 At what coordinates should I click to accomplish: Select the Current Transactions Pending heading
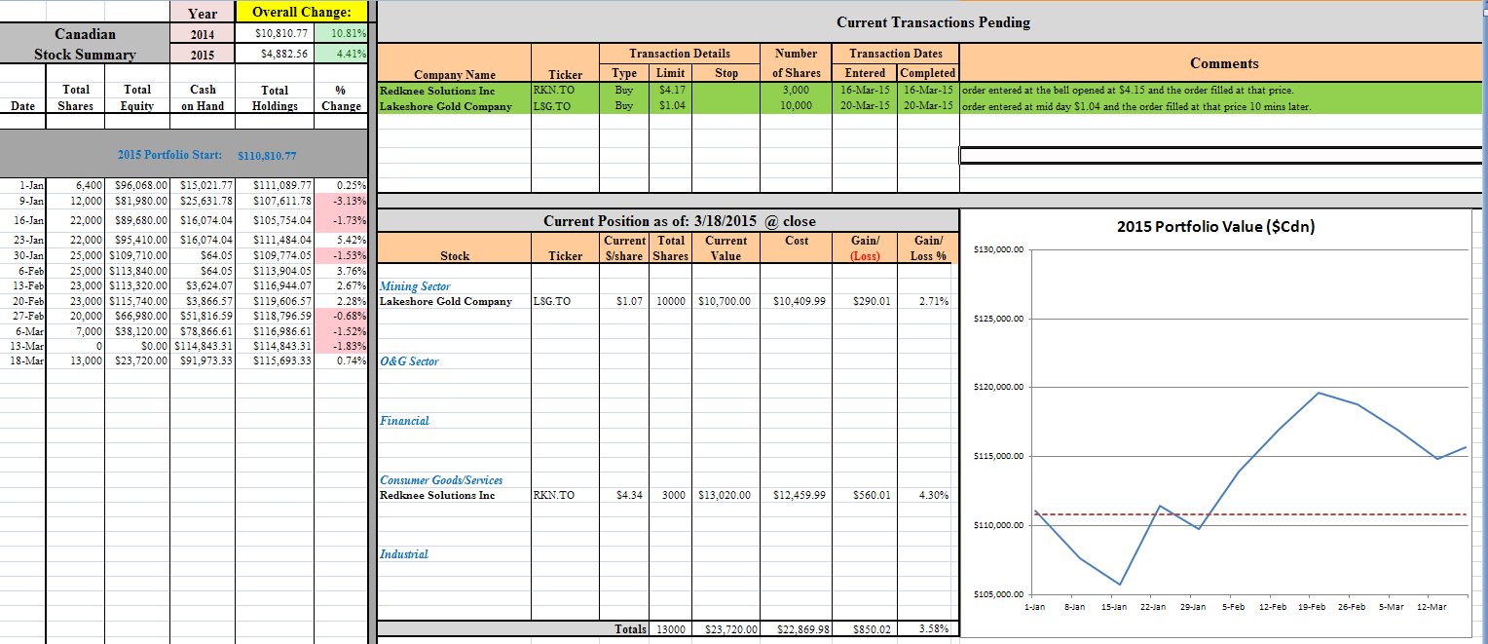933,22
